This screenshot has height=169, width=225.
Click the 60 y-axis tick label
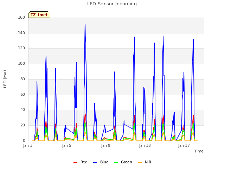pos(22,95)
